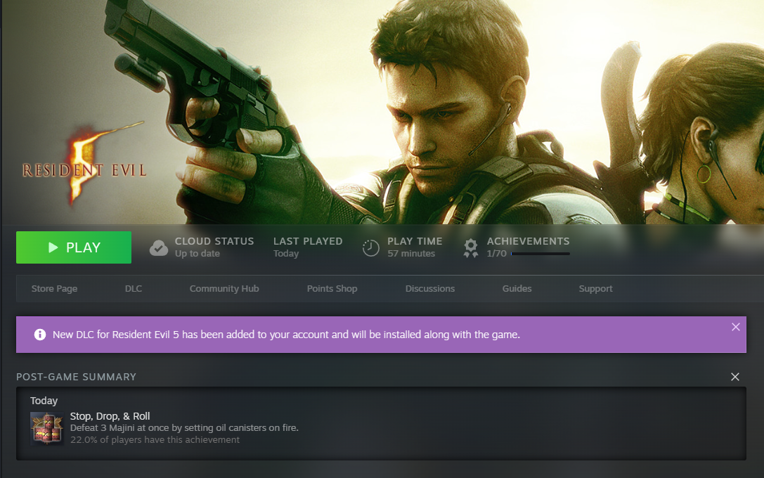The height and width of the screenshot is (478, 764).
Task: Click the achievements progress bar
Action: click(540, 254)
